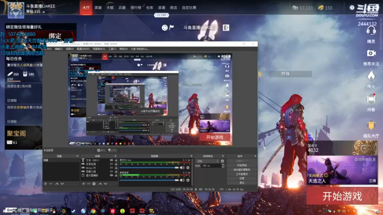Screen dimensions: 383x215
Task: Open the 推荐关注 camera icon
Action: pos(371,53)
